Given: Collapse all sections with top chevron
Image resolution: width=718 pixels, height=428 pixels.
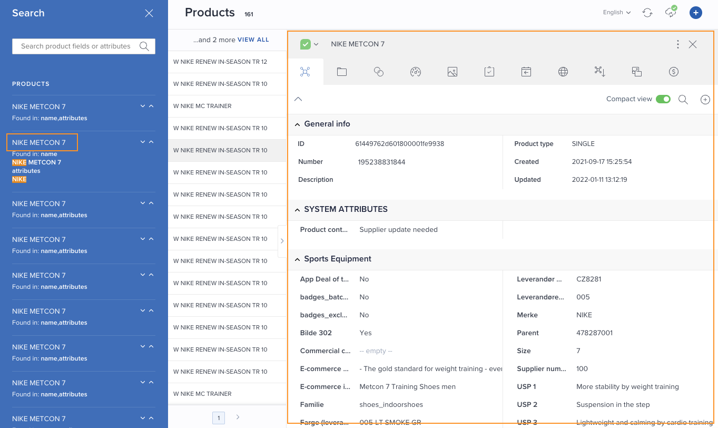Looking at the screenshot, I should (x=298, y=99).
